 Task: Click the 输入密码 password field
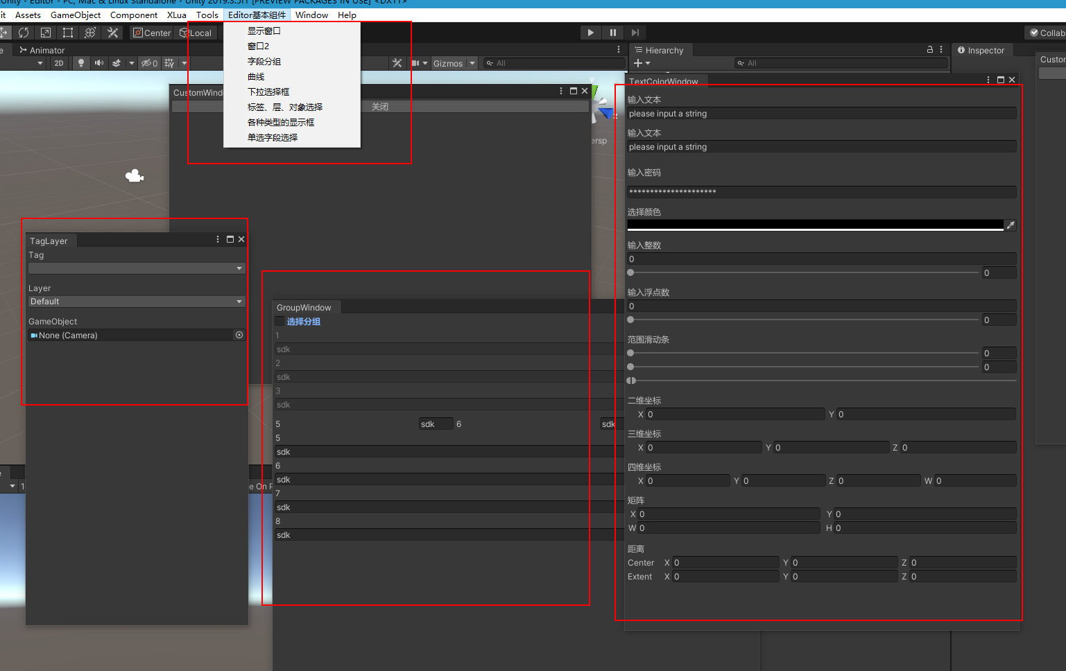822,191
